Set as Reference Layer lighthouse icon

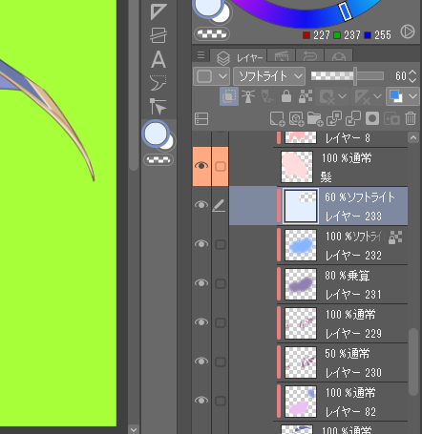pos(248,96)
